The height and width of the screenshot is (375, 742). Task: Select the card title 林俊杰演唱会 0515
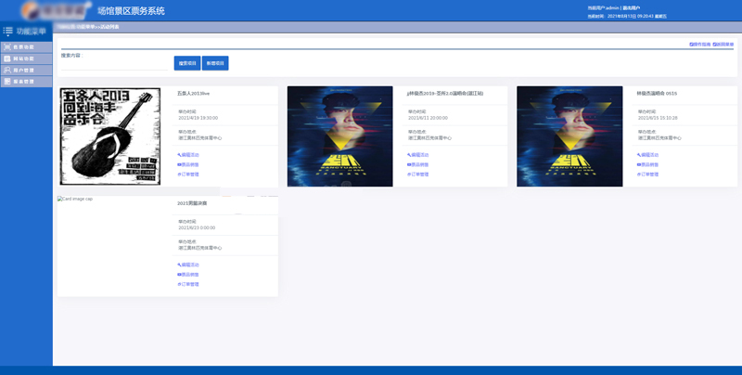pyautogui.click(x=657, y=94)
